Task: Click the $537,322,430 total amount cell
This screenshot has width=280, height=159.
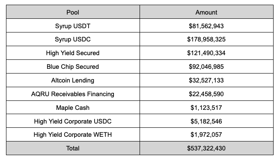Action: pyautogui.click(x=206, y=148)
